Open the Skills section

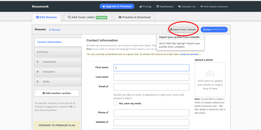click(x=58, y=82)
